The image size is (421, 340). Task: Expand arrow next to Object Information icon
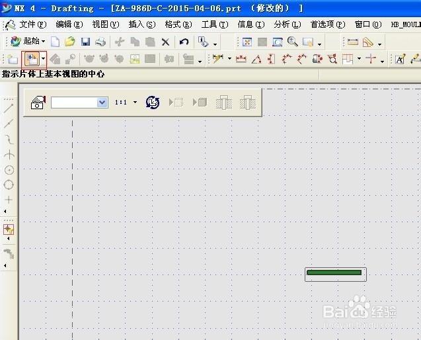click(x=215, y=44)
